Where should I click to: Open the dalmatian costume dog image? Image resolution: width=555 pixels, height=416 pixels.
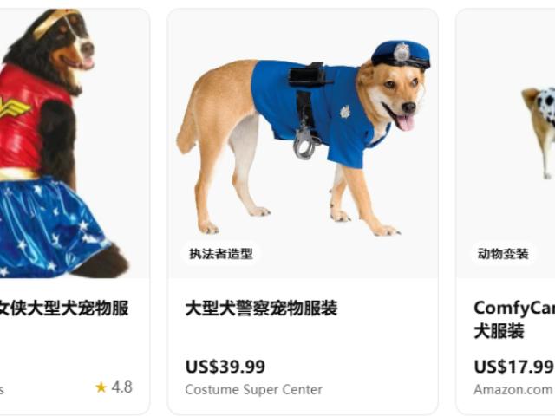(539, 133)
